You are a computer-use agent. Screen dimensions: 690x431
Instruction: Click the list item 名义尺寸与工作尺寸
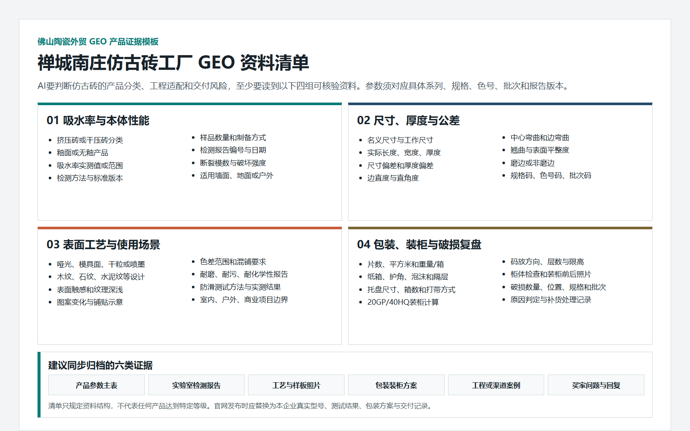coord(401,140)
